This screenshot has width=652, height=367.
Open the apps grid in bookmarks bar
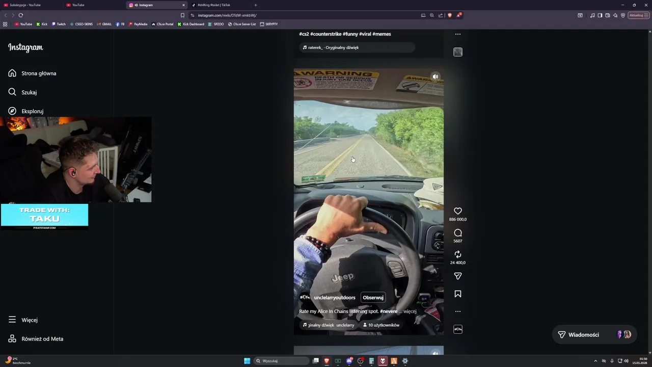(x=5, y=24)
